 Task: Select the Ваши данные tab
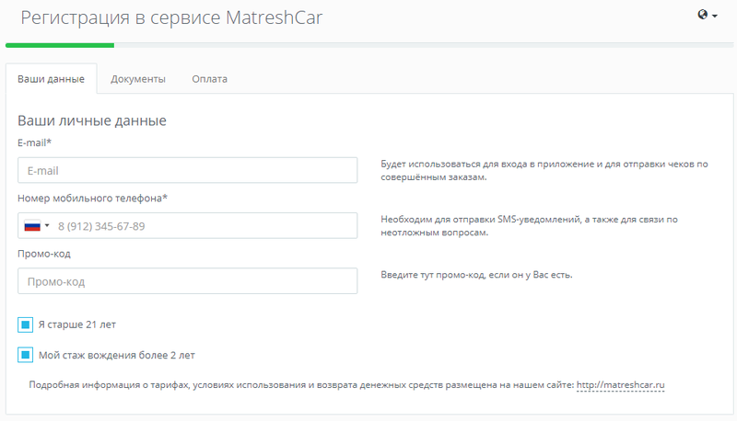coord(51,79)
